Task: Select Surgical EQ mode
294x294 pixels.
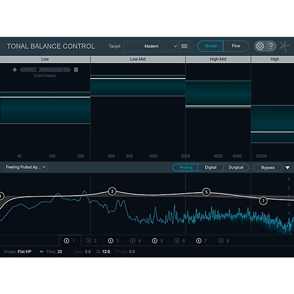Action: (x=236, y=167)
